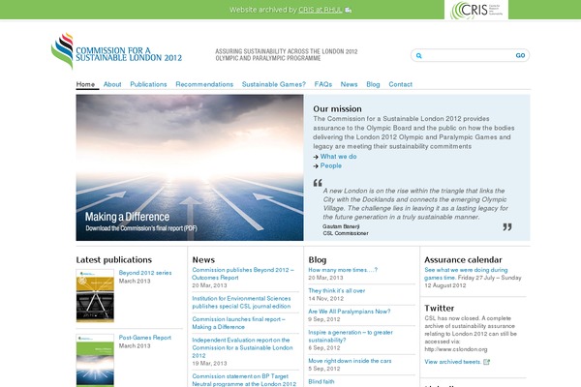Open Commission statement on BP Target Neutral
The image size is (581, 387).
[x=244, y=380]
